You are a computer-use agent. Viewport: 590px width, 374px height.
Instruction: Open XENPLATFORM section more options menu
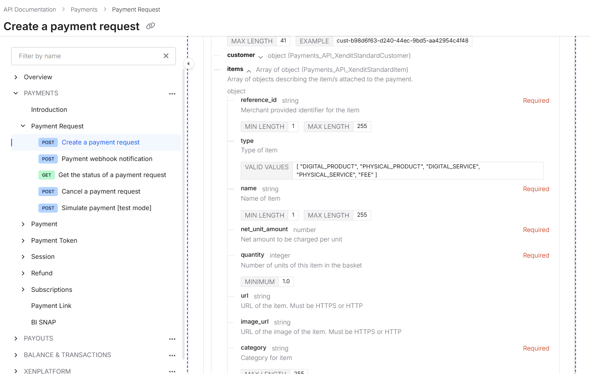point(172,371)
